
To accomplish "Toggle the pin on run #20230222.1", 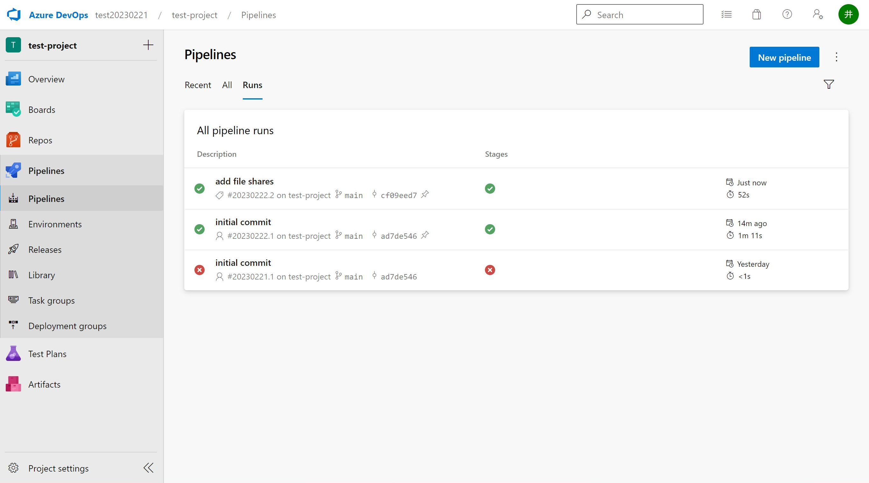I will pyautogui.click(x=425, y=235).
